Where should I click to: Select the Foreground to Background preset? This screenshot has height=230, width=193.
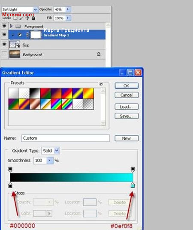(14, 93)
